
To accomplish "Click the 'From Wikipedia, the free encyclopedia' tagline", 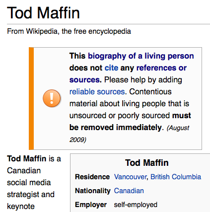I will (69, 31).
